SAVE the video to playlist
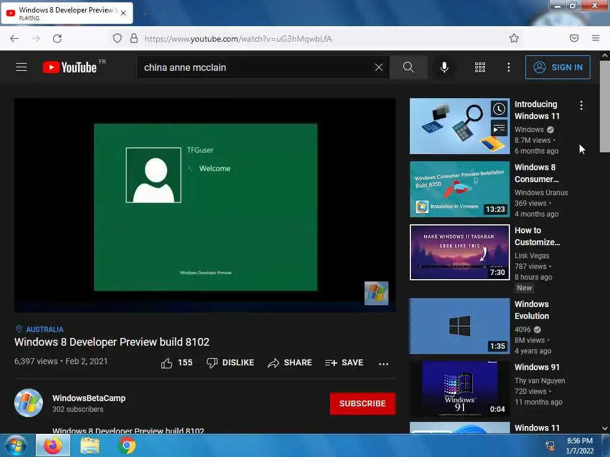 click(x=344, y=363)
